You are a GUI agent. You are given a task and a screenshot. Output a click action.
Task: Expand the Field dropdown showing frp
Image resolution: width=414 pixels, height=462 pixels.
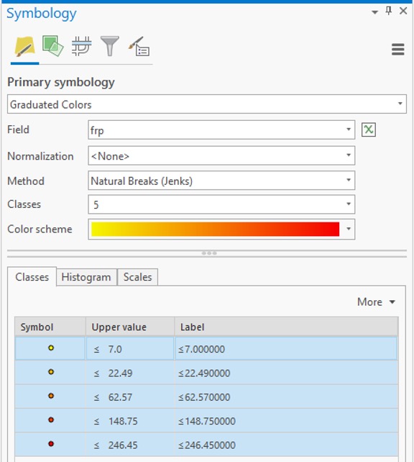221,130
